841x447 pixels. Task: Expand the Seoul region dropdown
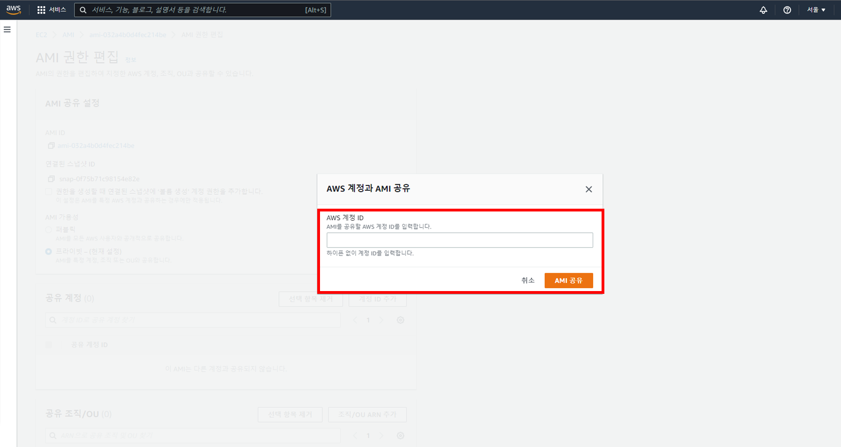(816, 10)
